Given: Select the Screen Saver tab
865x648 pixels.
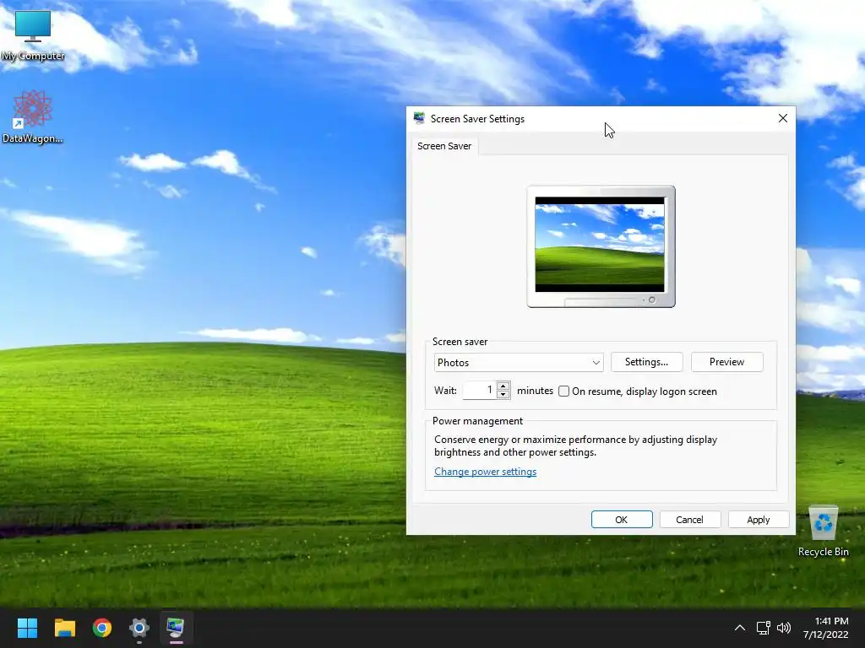Looking at the screenshot, I should (x=444, y=146).
